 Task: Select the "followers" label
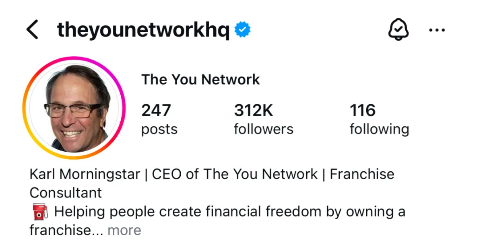click(264, 129)
